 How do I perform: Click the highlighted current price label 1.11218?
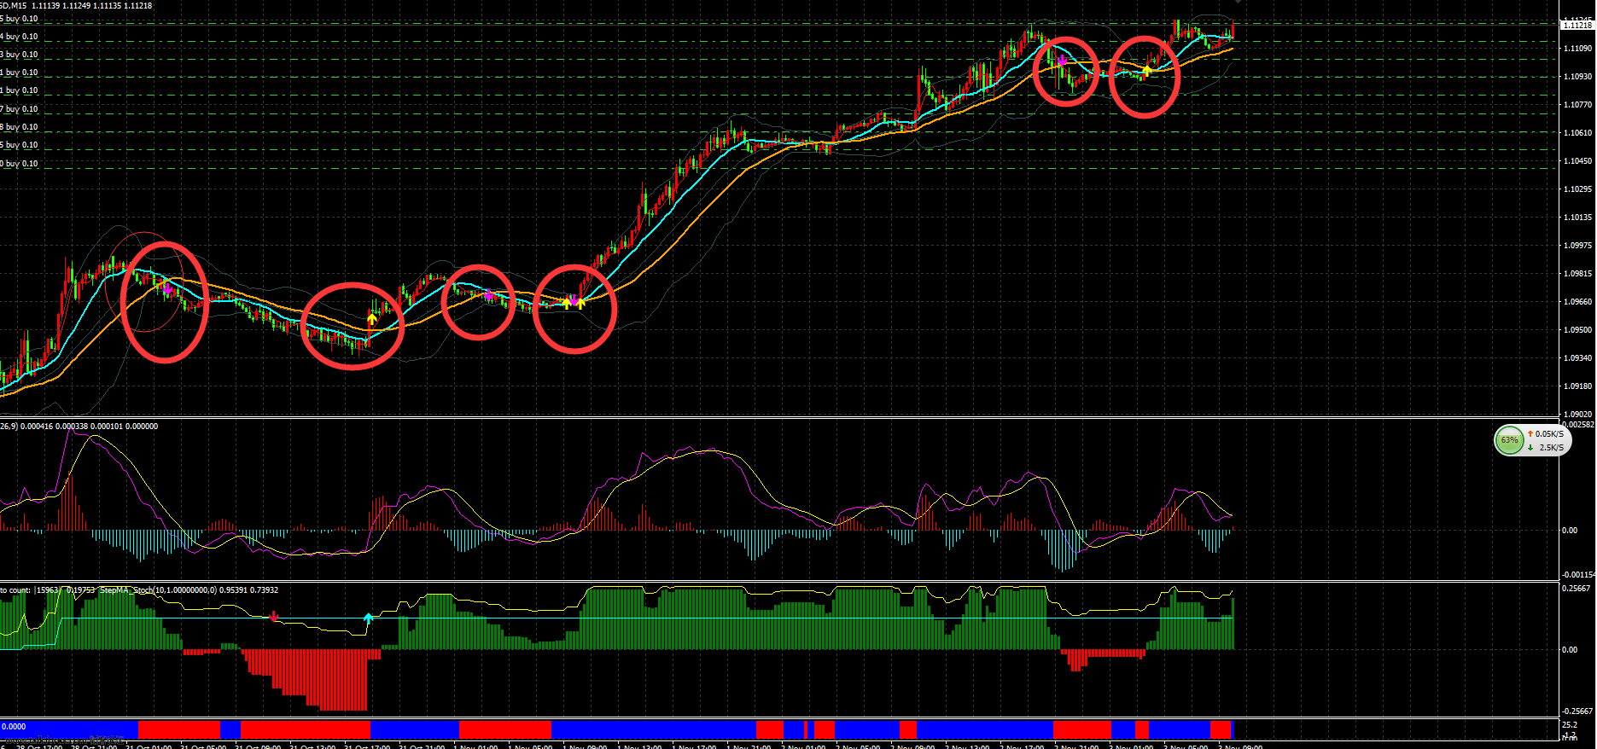pyautogui.click(x=1577, y=26)
